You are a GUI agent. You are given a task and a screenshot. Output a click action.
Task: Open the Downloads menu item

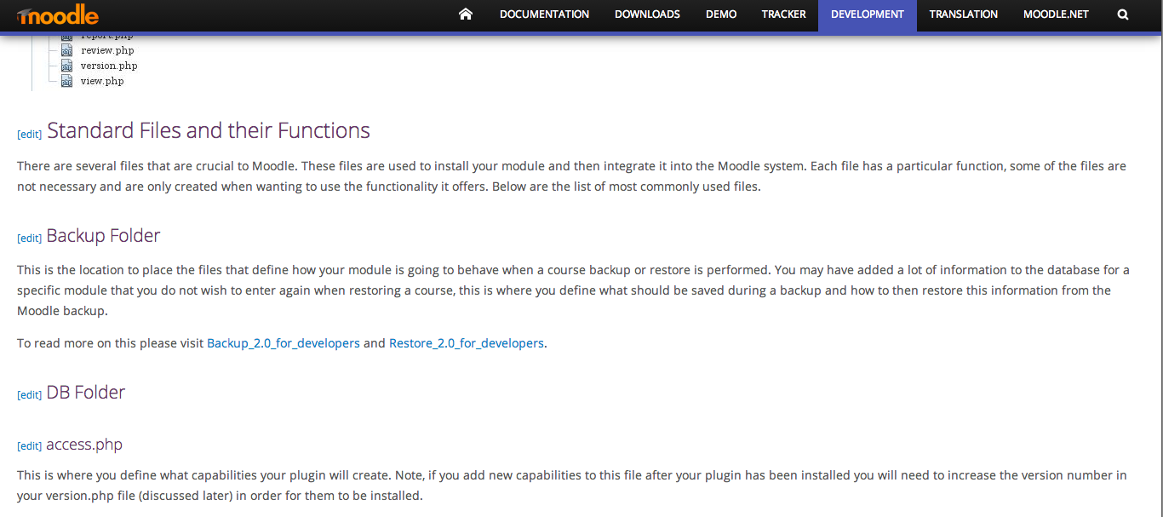click(647, 14)
